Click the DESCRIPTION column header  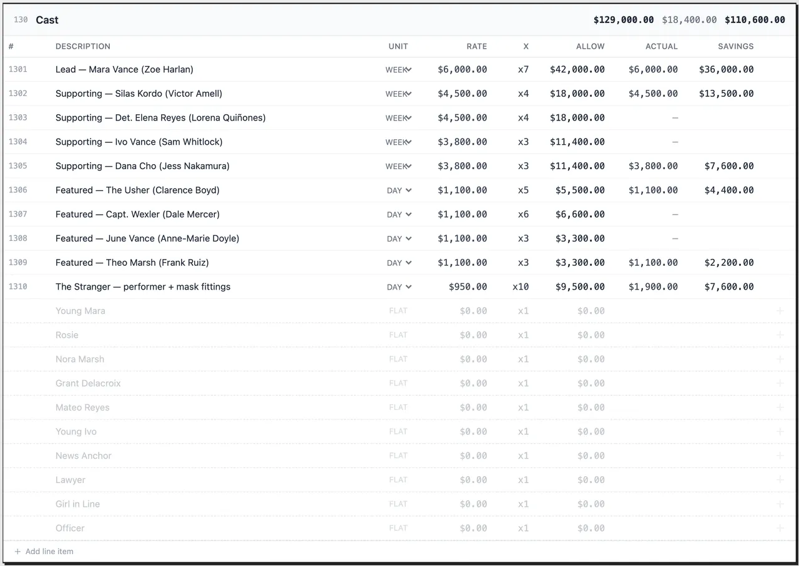tap(83, 46)
